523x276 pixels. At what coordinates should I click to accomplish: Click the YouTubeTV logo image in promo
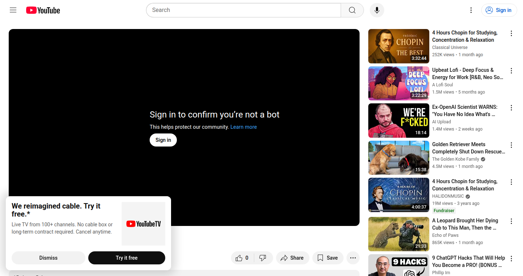click(x=143, y=224)
